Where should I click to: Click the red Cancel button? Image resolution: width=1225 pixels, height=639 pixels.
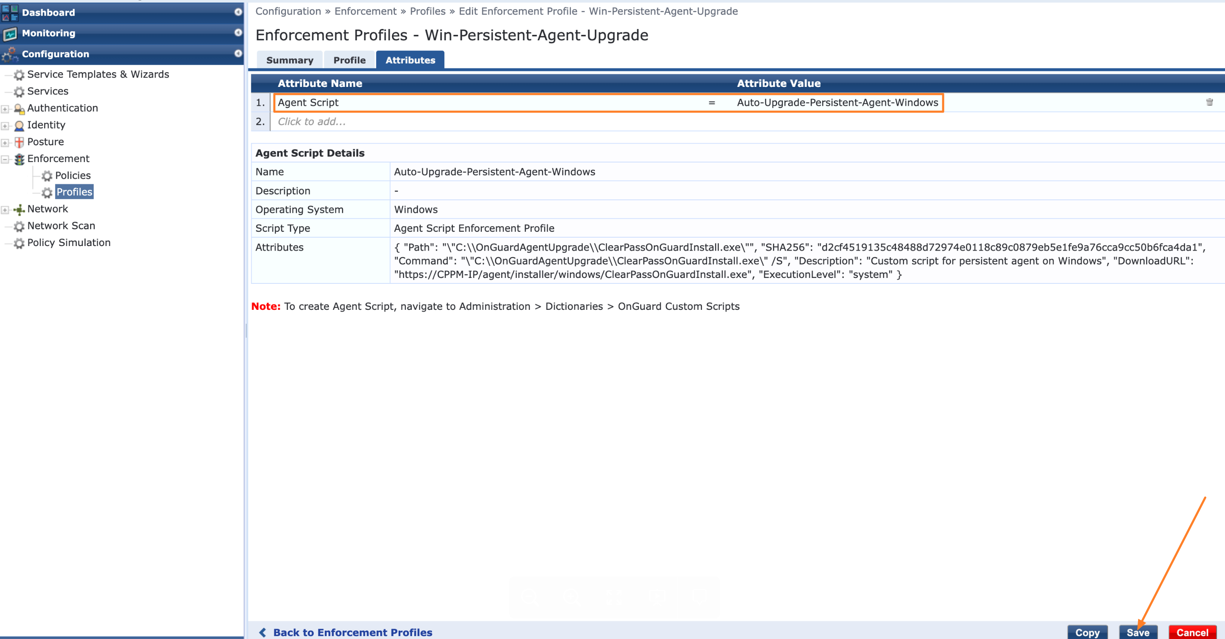click(x=1192, y=632)
